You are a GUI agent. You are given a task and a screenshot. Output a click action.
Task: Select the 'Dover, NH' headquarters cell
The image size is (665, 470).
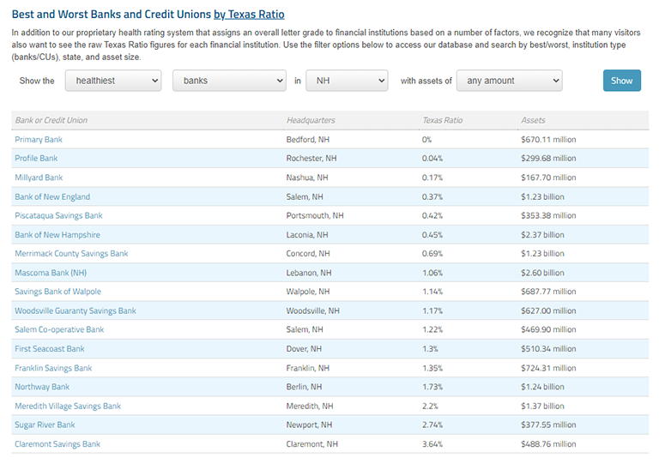[304, 349]
